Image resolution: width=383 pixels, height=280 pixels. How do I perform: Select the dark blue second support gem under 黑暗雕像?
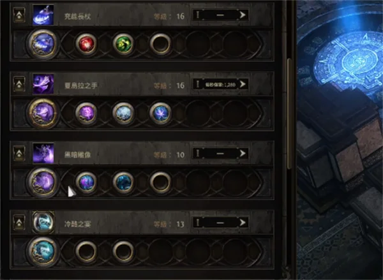coord(123,182)
